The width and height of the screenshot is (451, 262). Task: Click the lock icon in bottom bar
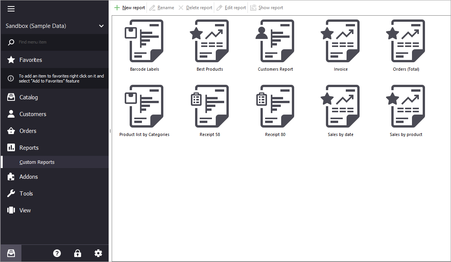coord(78,253)
